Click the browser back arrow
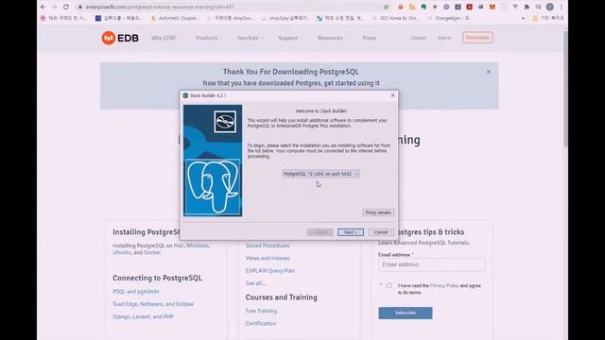This screenshot has width=605, height=340. coord(43,7)
